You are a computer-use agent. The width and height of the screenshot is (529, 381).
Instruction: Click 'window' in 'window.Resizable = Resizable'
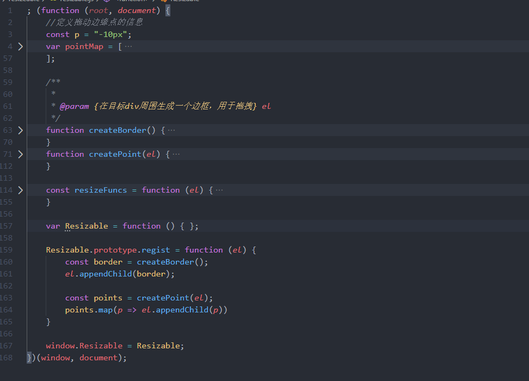pos(60,346)
